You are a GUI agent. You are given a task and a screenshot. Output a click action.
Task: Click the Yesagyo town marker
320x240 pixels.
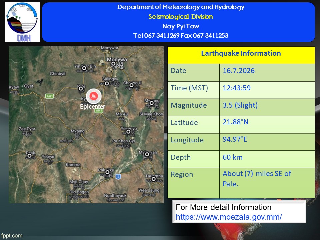128,132
